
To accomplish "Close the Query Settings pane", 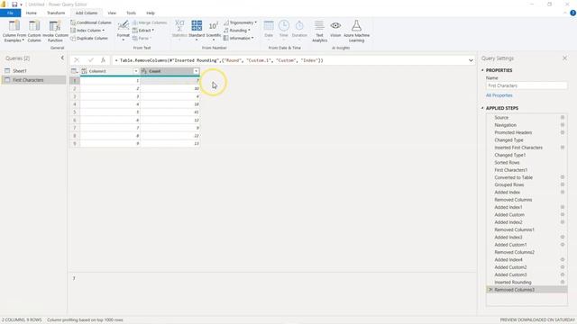I will coord(564,58).
